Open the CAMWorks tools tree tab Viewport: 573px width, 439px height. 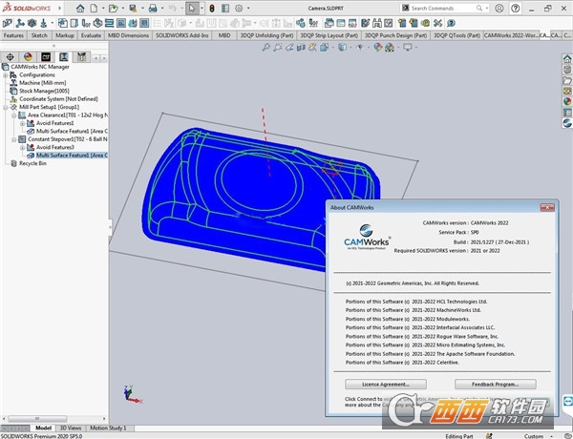[81, 56]
